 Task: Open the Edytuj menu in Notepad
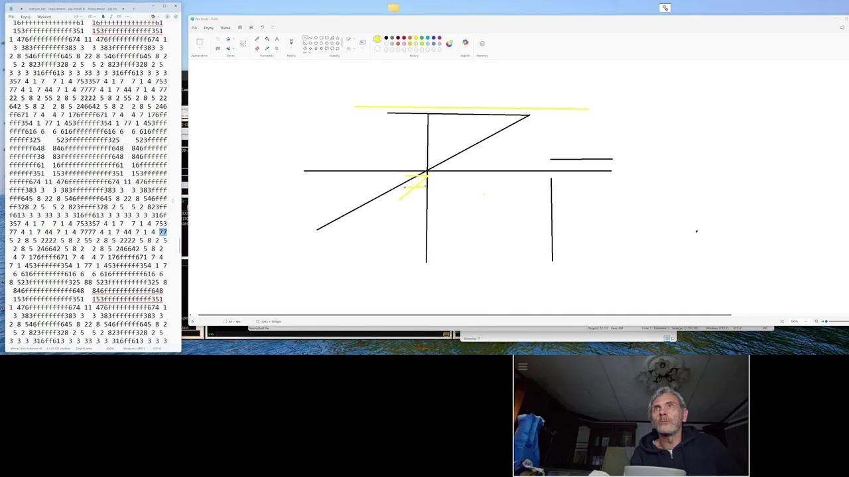(x=25, y=17)
